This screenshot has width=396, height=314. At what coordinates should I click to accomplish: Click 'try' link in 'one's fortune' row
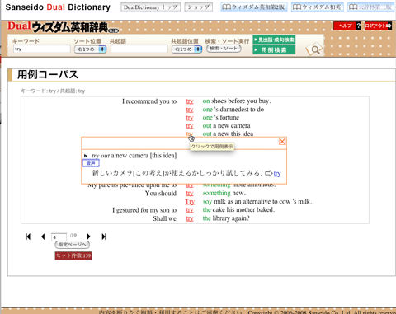(x=190, y=118)
